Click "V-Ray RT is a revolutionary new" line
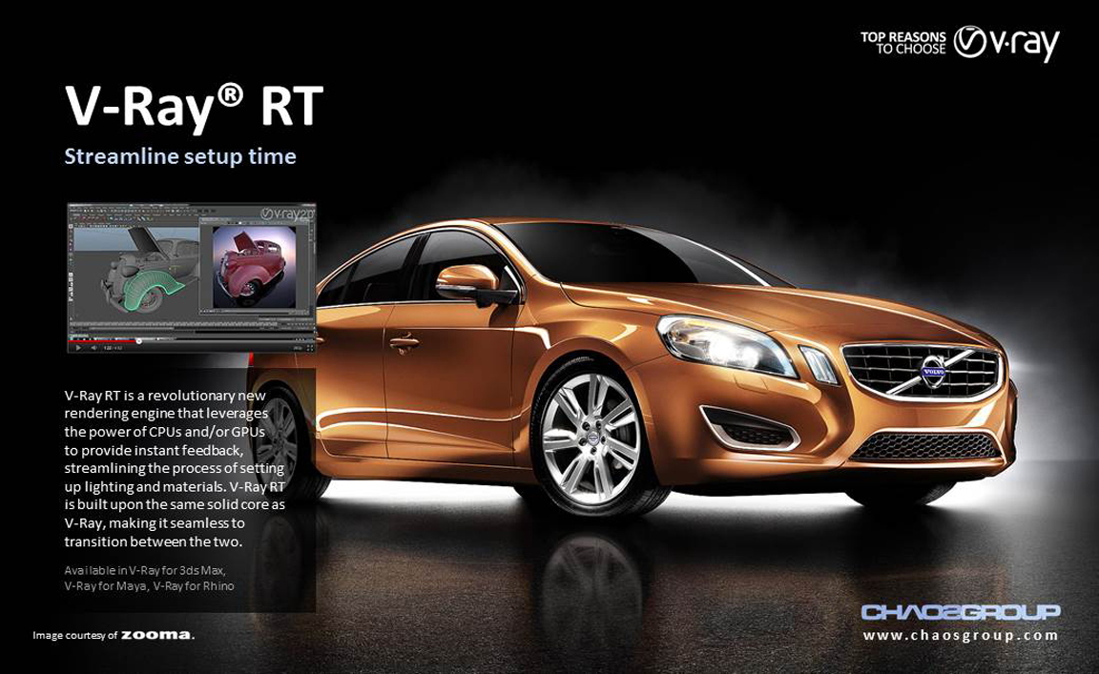 click(x=165, y=395)
